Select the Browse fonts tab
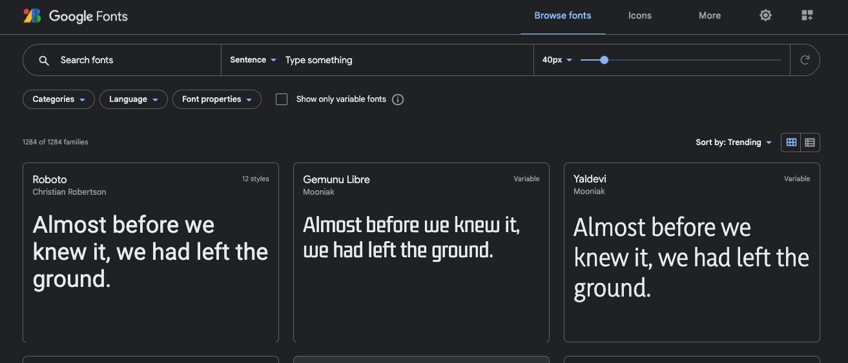 563,15
